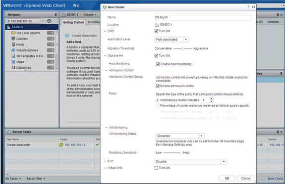Open the Automation Level dropdown

[x=172, y=40]
